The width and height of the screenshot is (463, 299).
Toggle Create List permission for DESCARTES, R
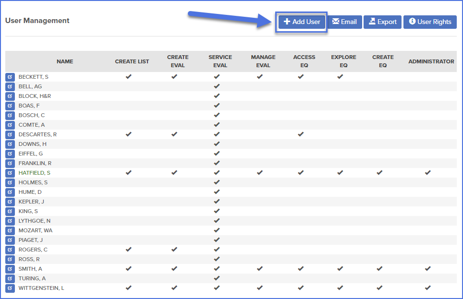128,134
